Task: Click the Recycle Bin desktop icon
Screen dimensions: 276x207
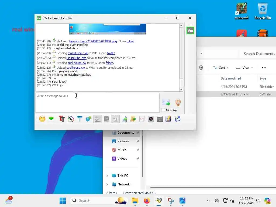Action: 263,11
